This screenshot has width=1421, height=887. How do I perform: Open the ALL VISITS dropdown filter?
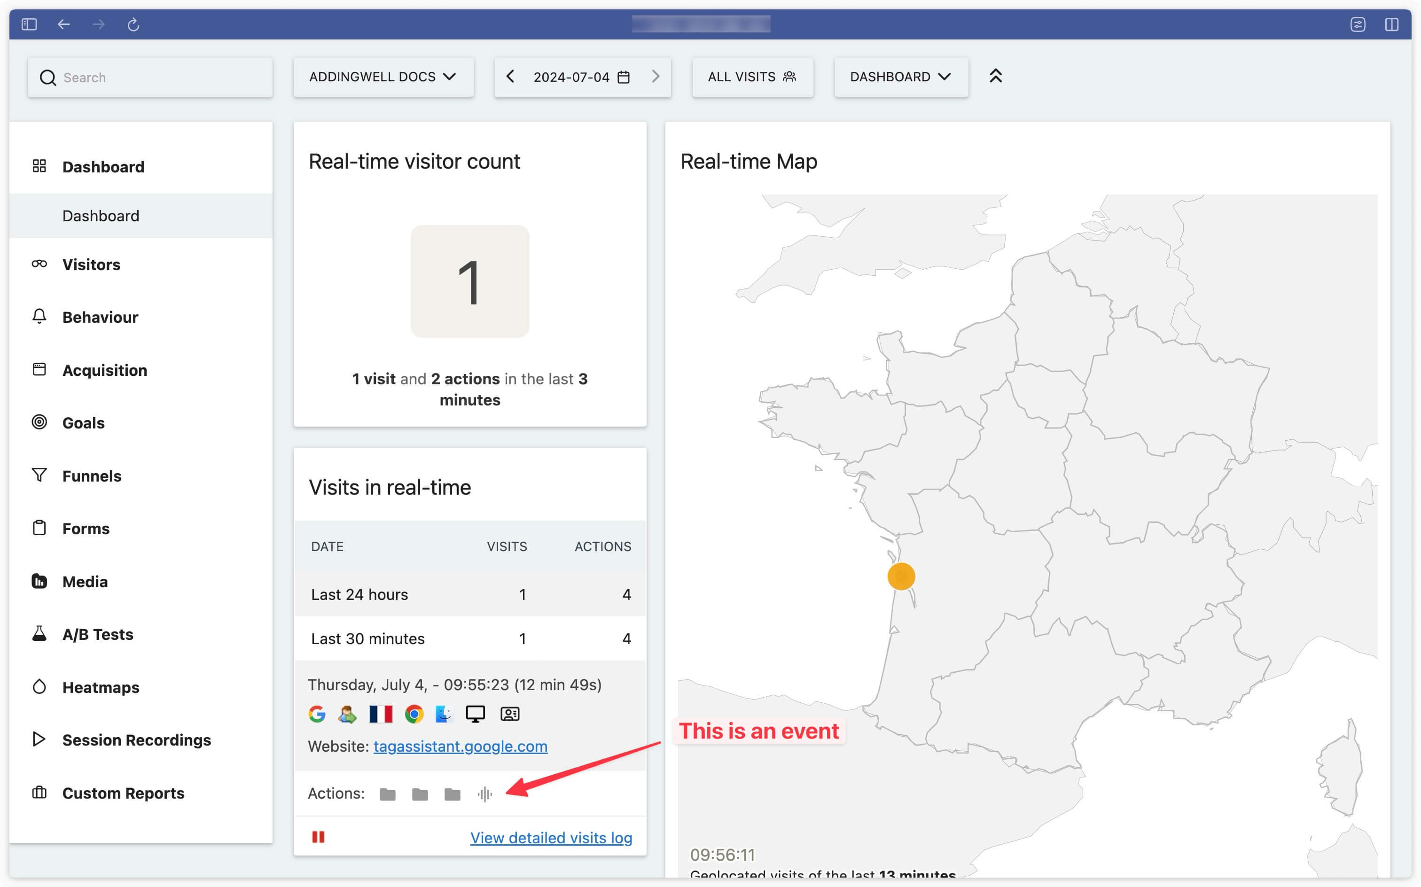pyautogui.click(x=753, y=77)
